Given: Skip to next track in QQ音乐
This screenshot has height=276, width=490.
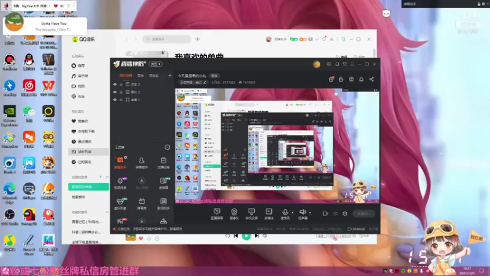Looking at the screenshot, I should [257, 236].
